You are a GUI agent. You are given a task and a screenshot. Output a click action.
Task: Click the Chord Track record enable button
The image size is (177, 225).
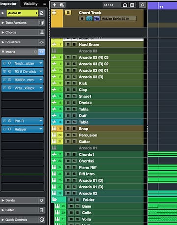coord(82,19)
